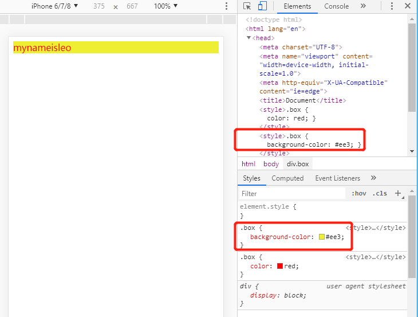Open the Elements panel tab
The width and height of the screenshot is (418, 317).
click(297, 6)
